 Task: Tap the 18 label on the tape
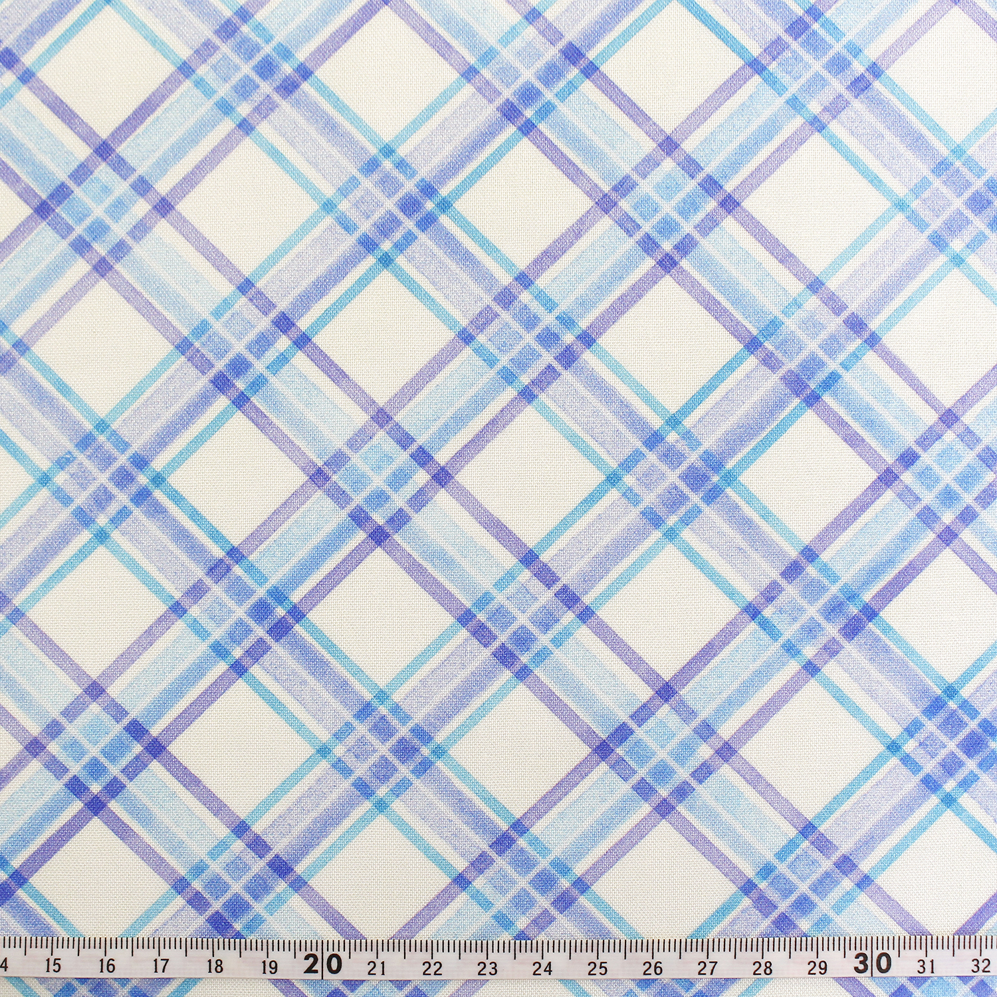click(215, 966)
